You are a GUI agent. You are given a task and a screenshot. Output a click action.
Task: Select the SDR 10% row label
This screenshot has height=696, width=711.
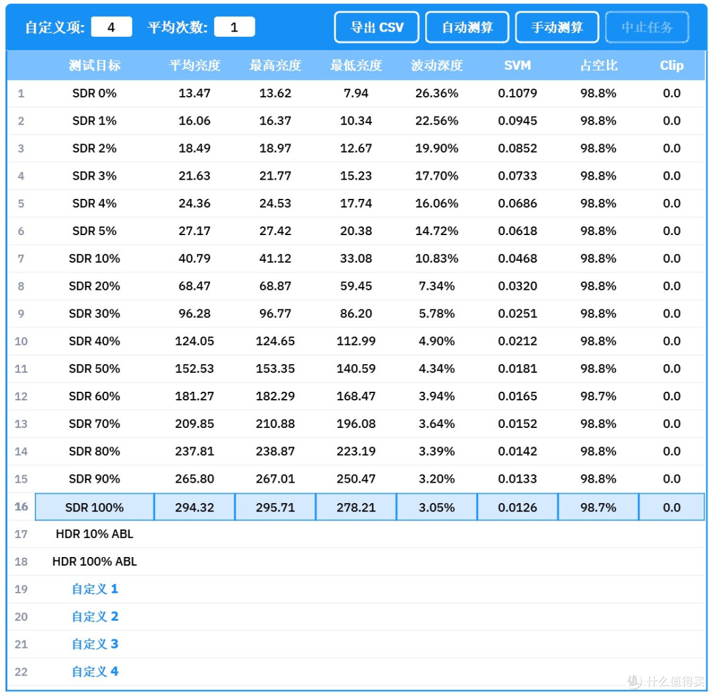(94, 259)
